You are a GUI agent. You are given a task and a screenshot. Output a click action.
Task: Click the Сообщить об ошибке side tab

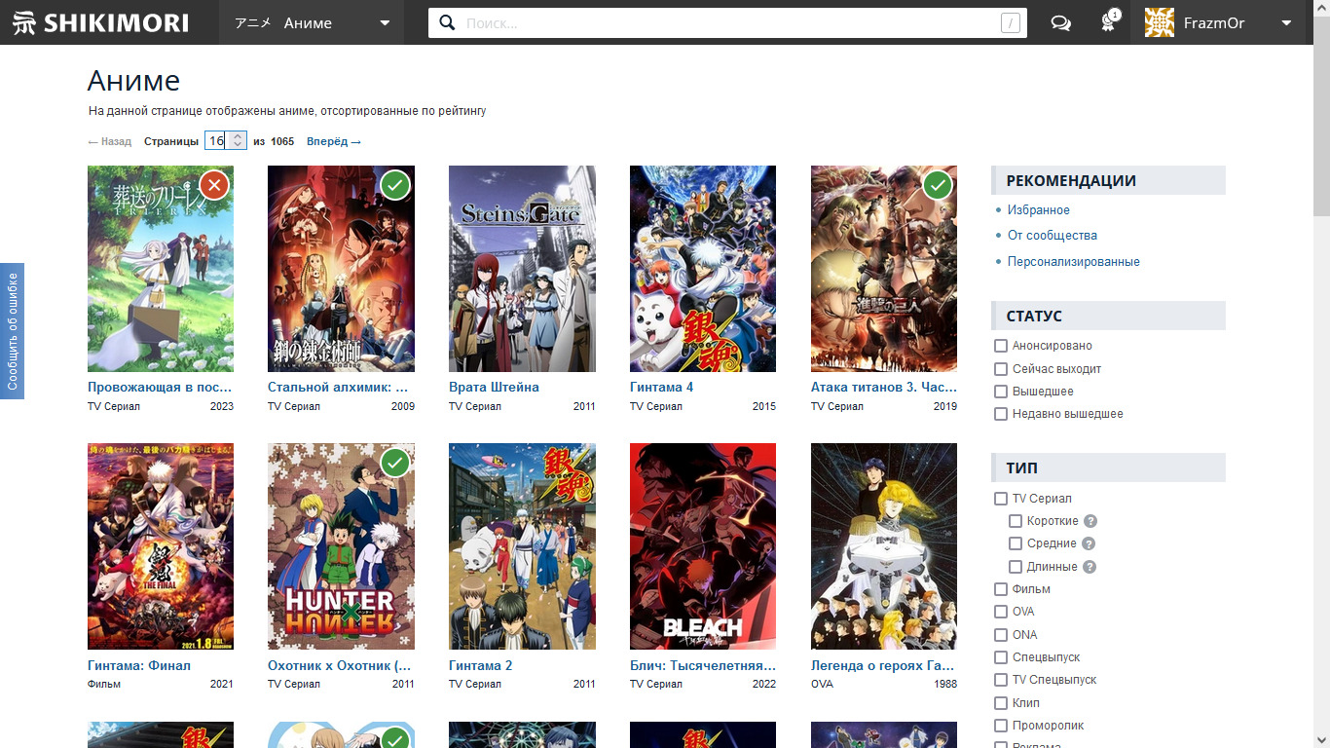tap(12, 331)
